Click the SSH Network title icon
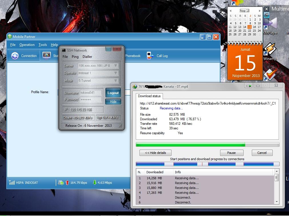The width and height of the screenshot is (289, 216). [64, 50]
